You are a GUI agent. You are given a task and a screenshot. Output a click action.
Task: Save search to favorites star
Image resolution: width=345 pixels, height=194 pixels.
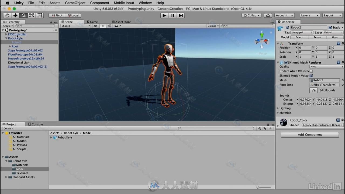click(x=270, y=129)
